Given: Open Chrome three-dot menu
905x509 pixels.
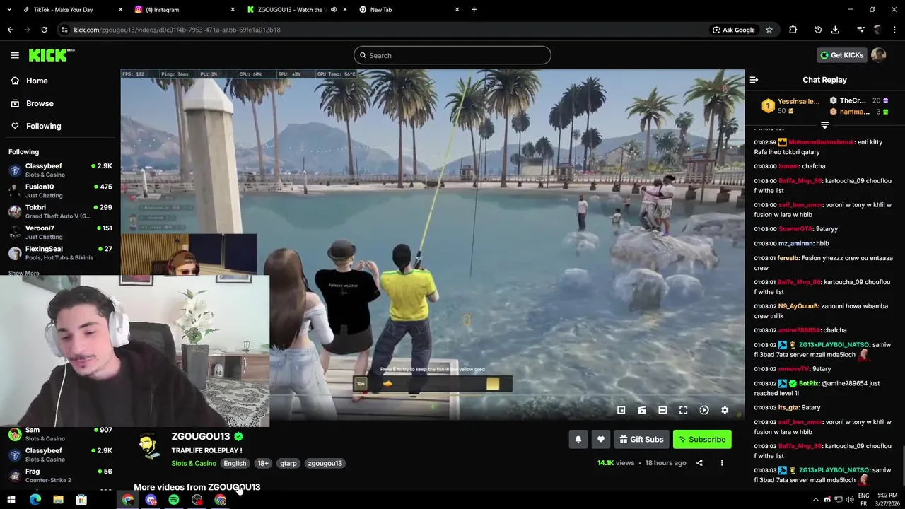Looking at the screenshot, I should point(895,30).
